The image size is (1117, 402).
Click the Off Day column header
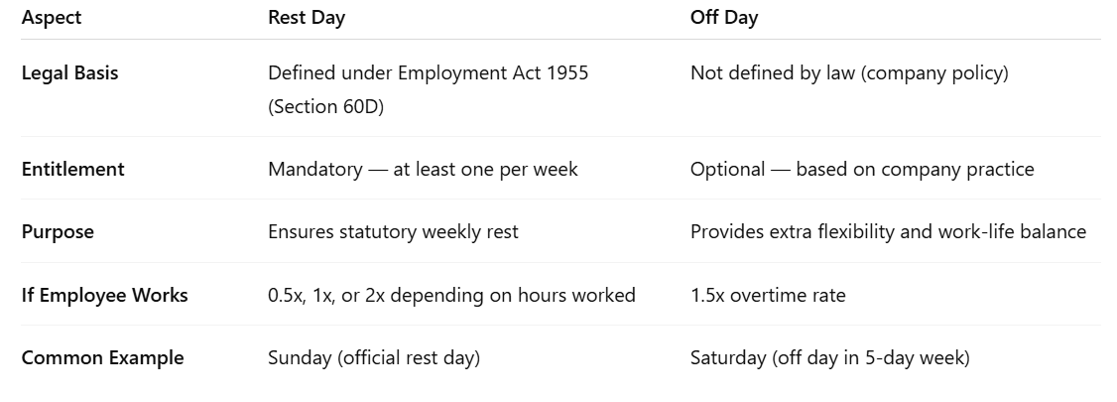pos(724,18)
